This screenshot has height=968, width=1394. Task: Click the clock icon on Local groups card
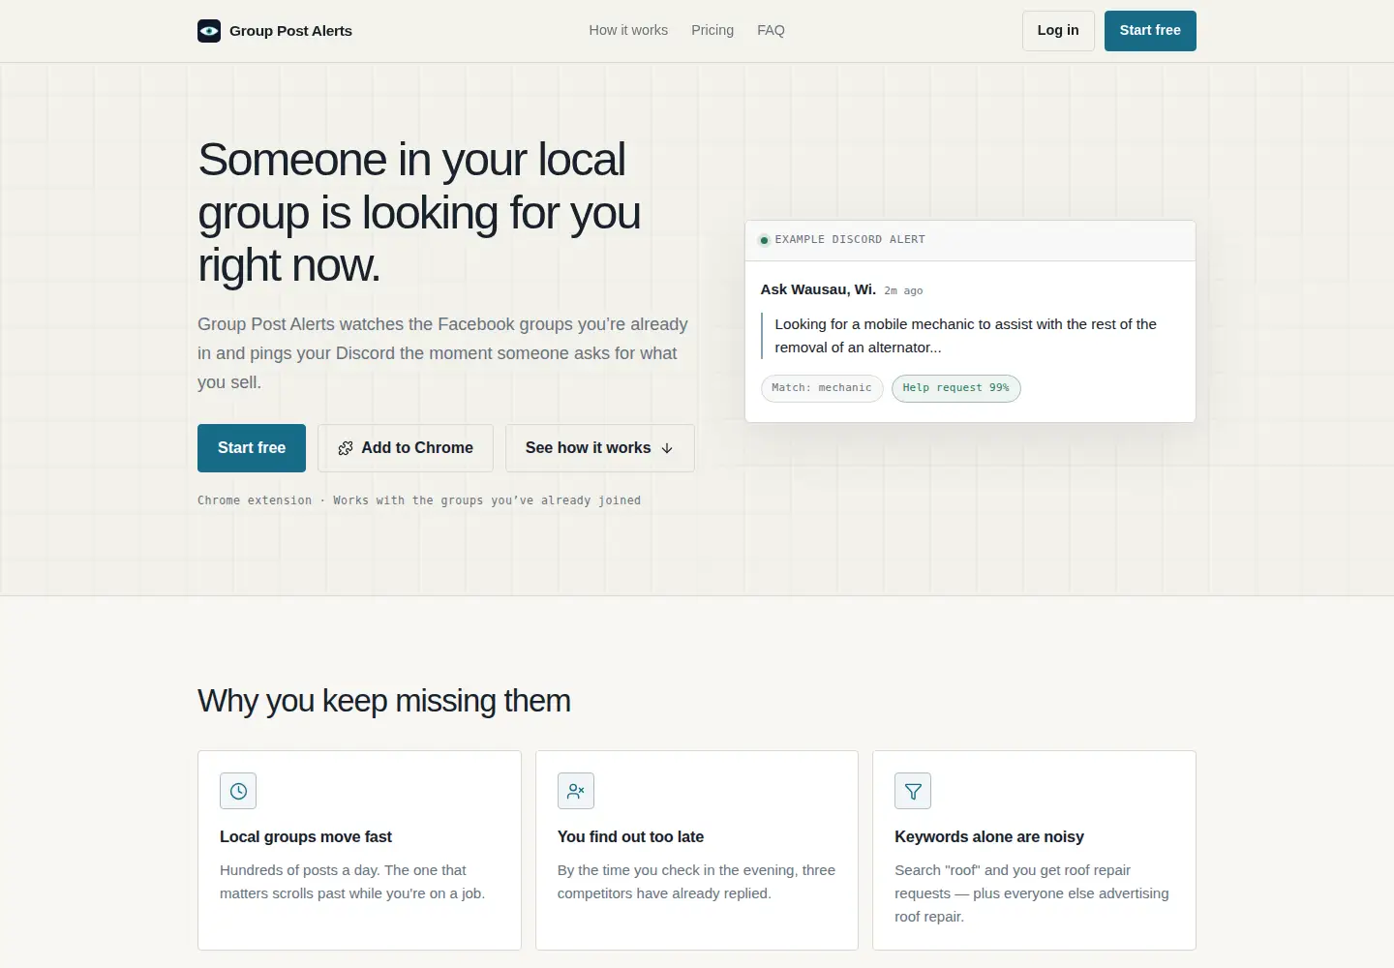[238, 791]
